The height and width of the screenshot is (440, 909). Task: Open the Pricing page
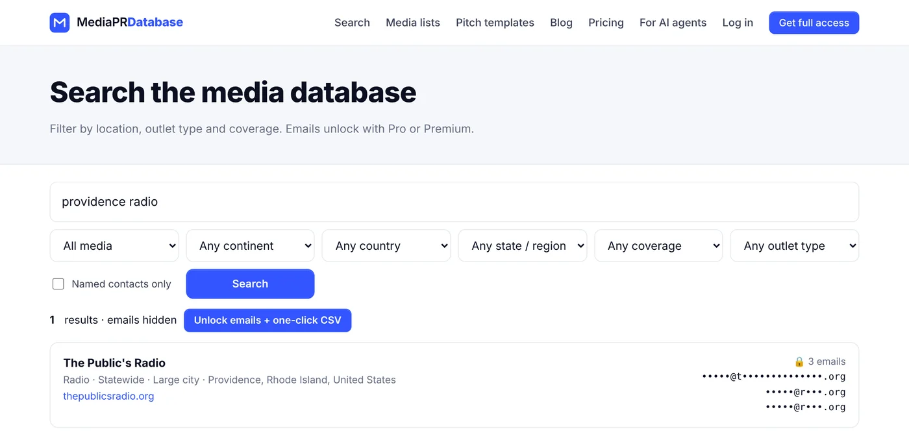point(606,23)
